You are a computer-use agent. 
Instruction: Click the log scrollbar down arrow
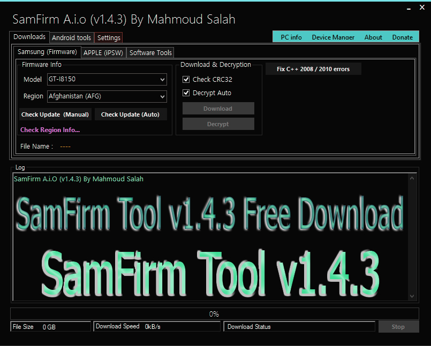[412, 296]
